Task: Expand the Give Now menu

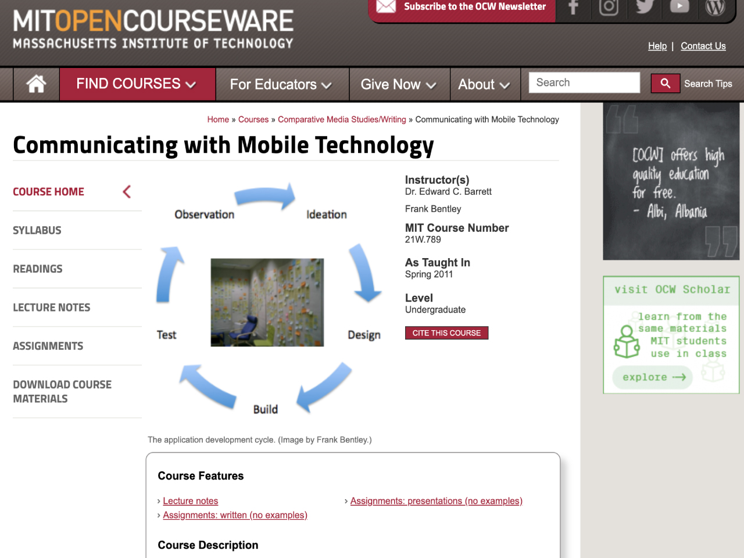Action: click(399, 85)
